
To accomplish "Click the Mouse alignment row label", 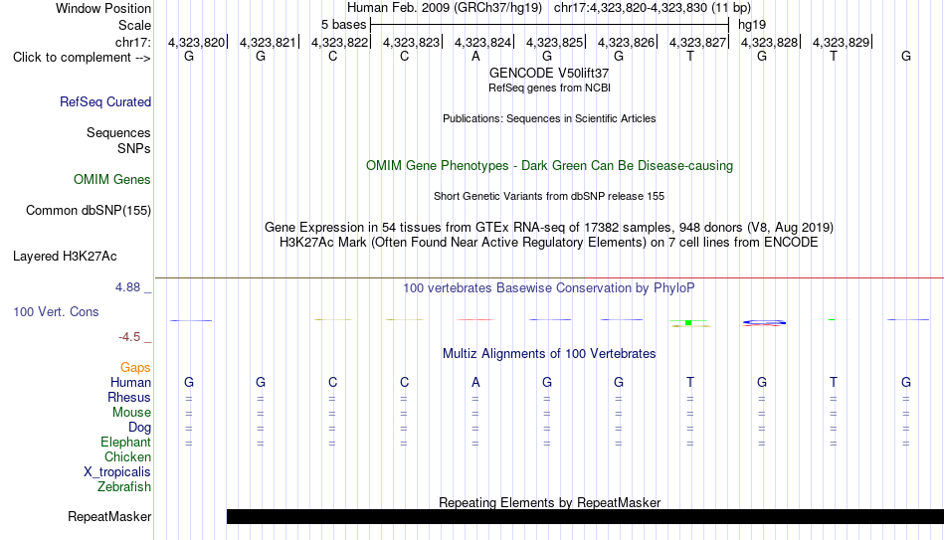I will [x=131, y=413].
